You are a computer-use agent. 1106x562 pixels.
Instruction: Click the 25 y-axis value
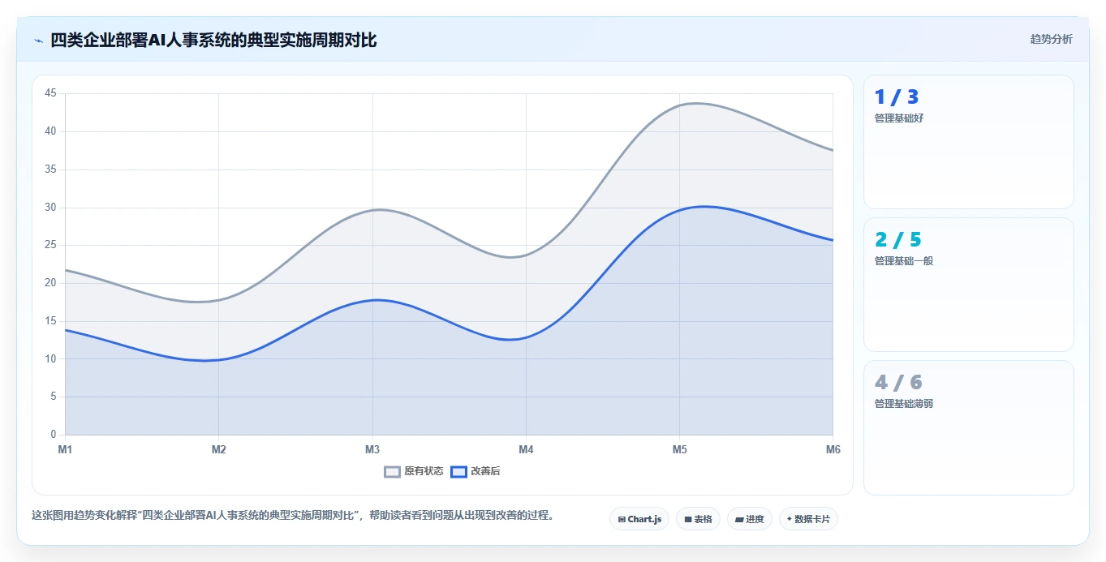point(50,245)
